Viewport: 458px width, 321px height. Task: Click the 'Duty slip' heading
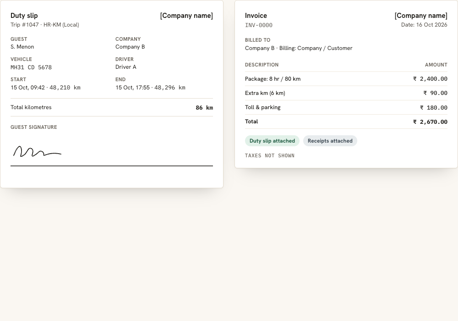pyautogui.click(x=24, y=16)
